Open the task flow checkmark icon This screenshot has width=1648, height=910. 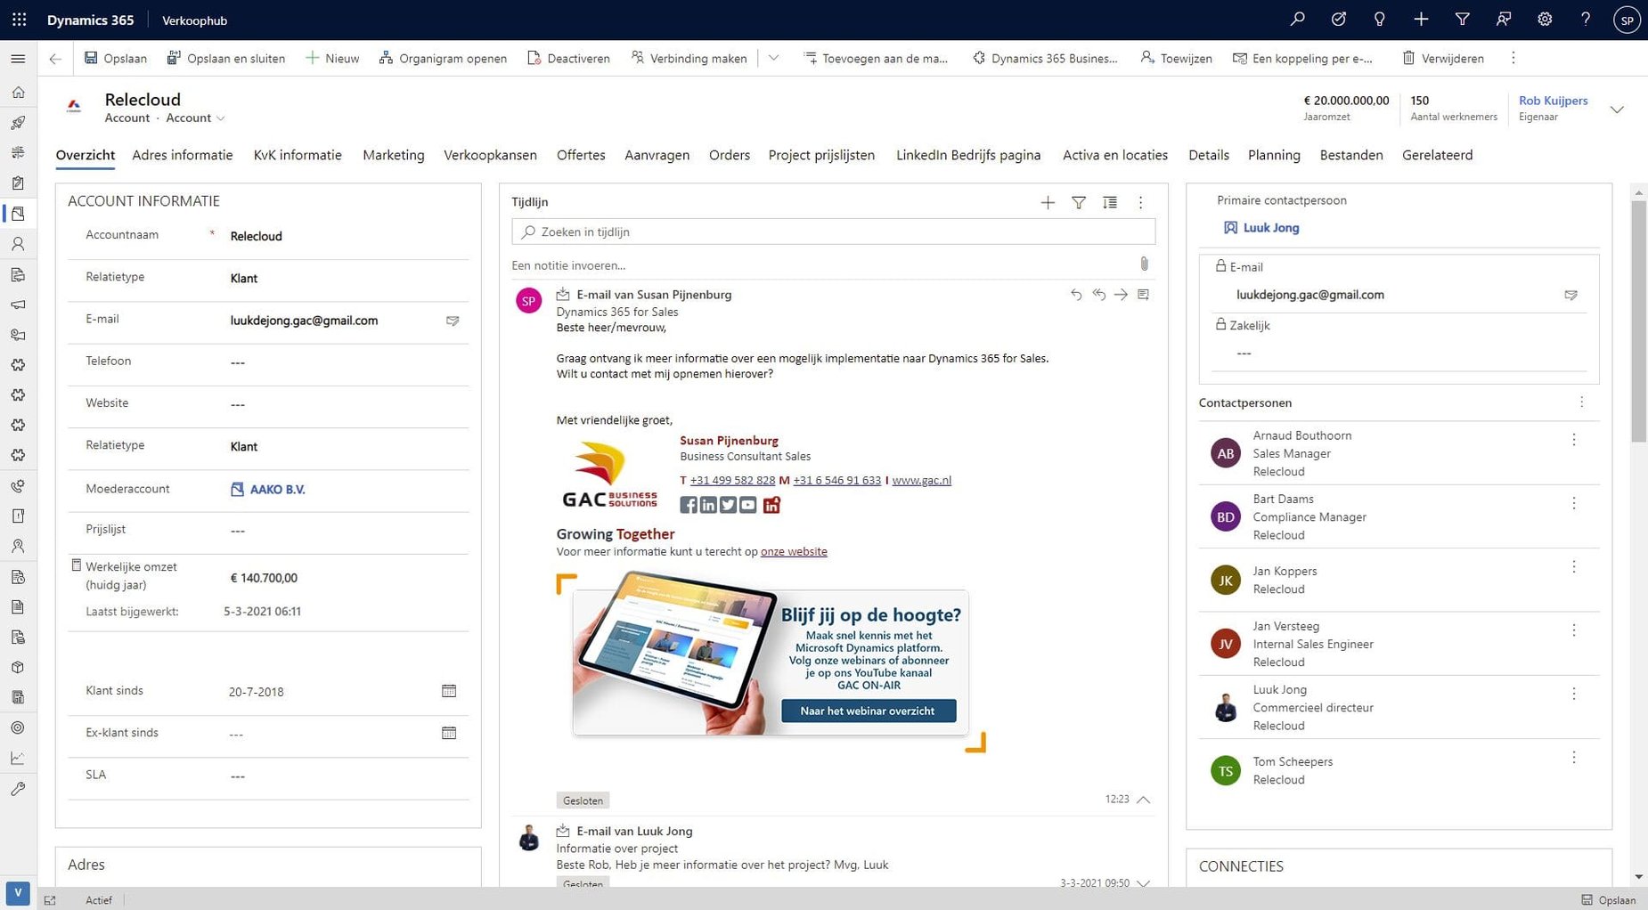[1338, 20]
